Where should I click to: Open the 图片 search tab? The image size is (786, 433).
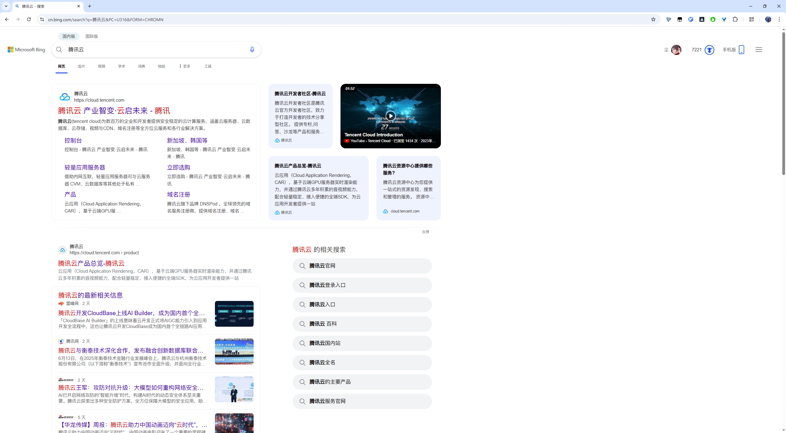81,66
